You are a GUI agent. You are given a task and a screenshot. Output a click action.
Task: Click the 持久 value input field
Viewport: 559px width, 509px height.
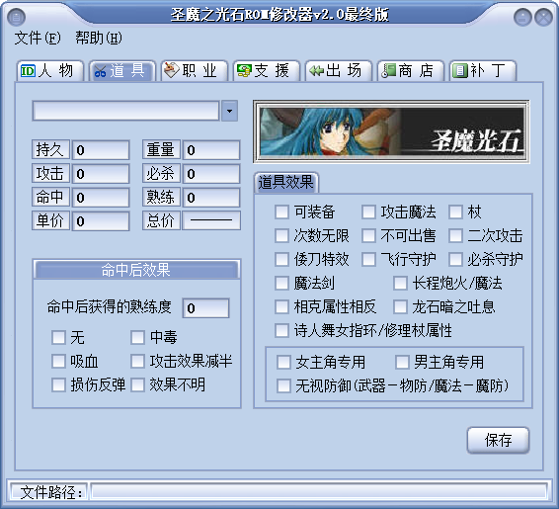pyautogui.click(x=101, y=150)
